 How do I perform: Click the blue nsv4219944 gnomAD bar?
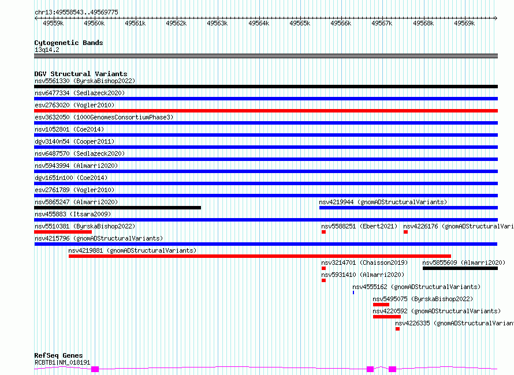click(x=408, y=208)
